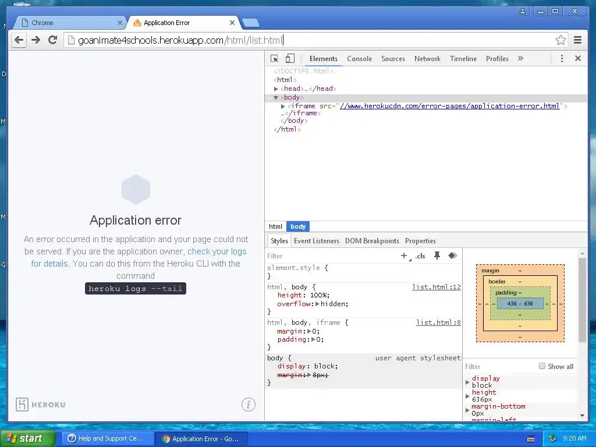The height and width of the screenshot is (447, 596).
Task: Click the Windows start button
Action: click(28, 438)
